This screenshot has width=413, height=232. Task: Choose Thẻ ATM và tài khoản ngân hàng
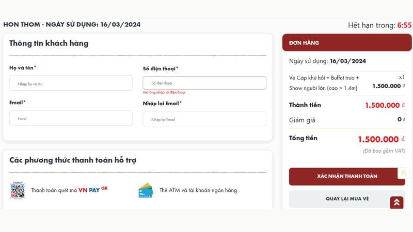tap(198, 190)
